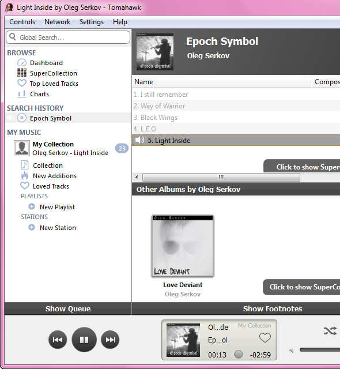Viewport: 340px width, 369px height.
Task: Click the Tomahawk app icon in title bar
Action: point(9,7)
